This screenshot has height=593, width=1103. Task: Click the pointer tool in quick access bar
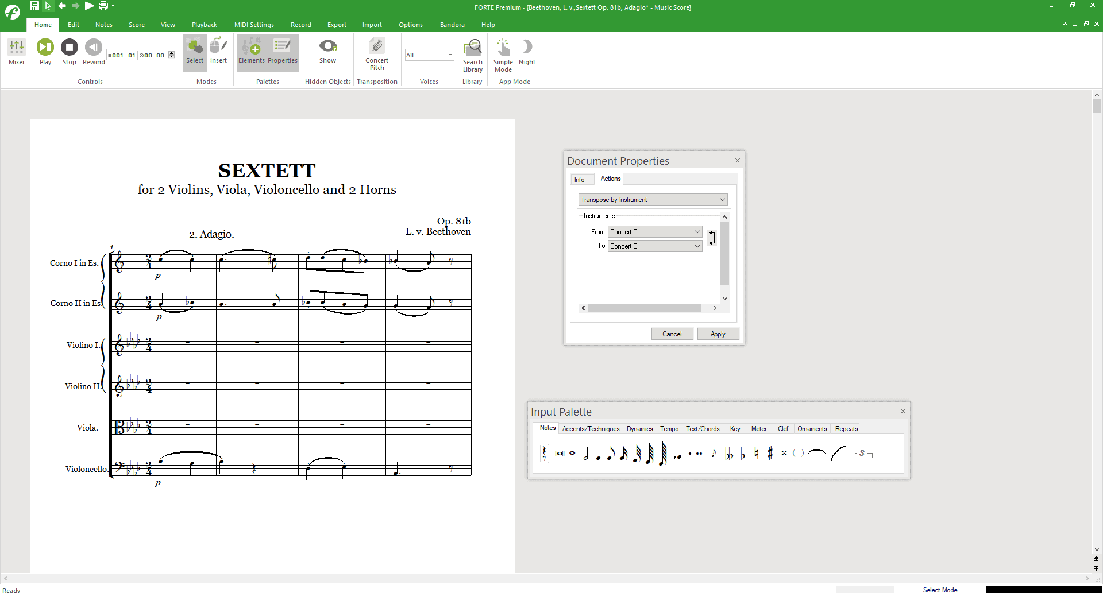click(48, 6)
